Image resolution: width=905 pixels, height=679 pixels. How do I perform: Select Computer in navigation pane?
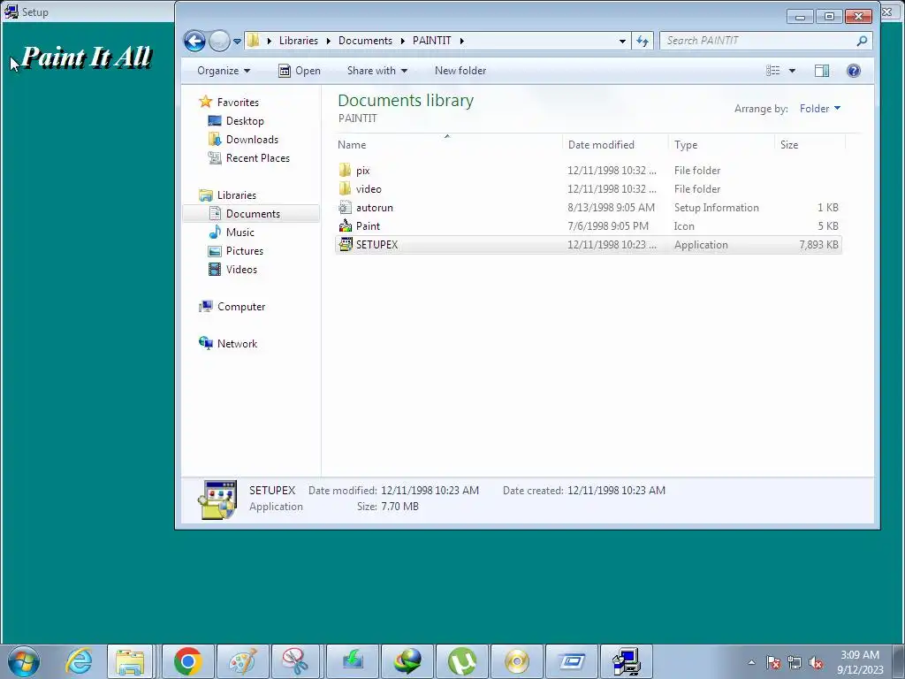click(241, 307)
